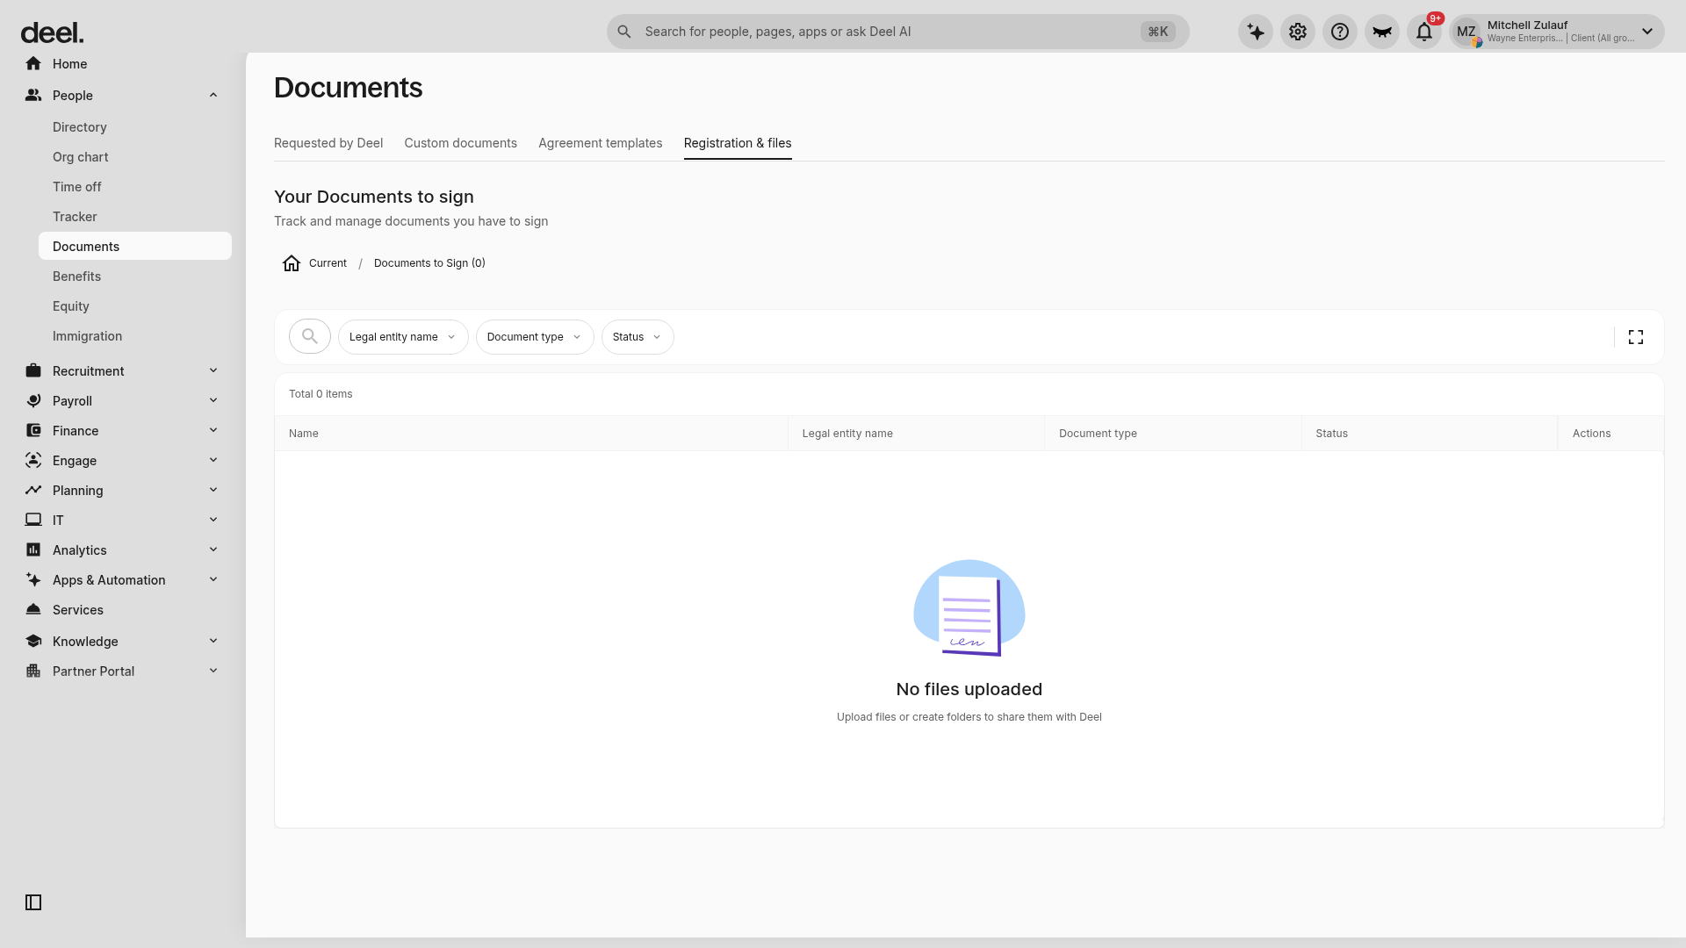Select the Registration & files tab
1686x948 pixels.
point(738,143)
